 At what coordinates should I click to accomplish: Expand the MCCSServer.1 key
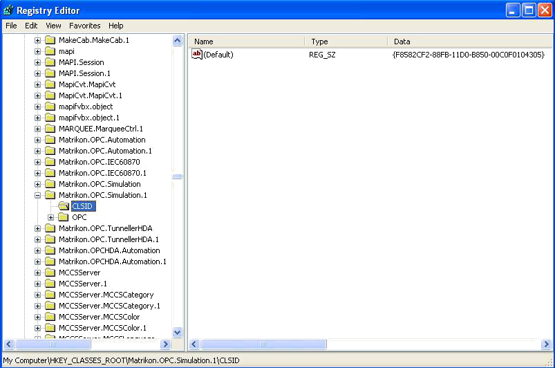point(37,284)
